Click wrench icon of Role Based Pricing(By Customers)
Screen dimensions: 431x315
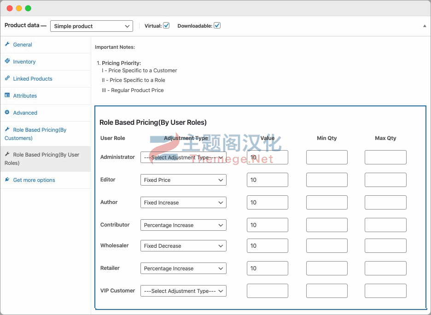point(7,129)
